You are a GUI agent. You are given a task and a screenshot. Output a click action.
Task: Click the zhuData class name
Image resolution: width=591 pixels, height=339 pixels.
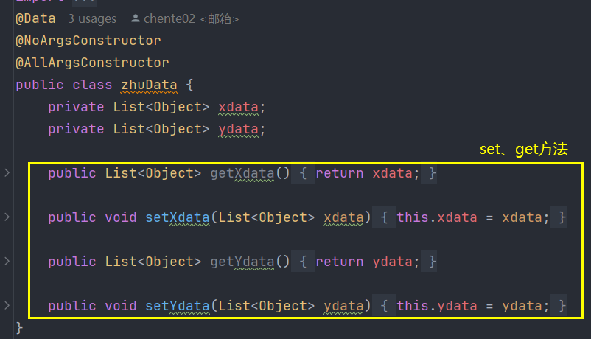click(x=150, y=85)
